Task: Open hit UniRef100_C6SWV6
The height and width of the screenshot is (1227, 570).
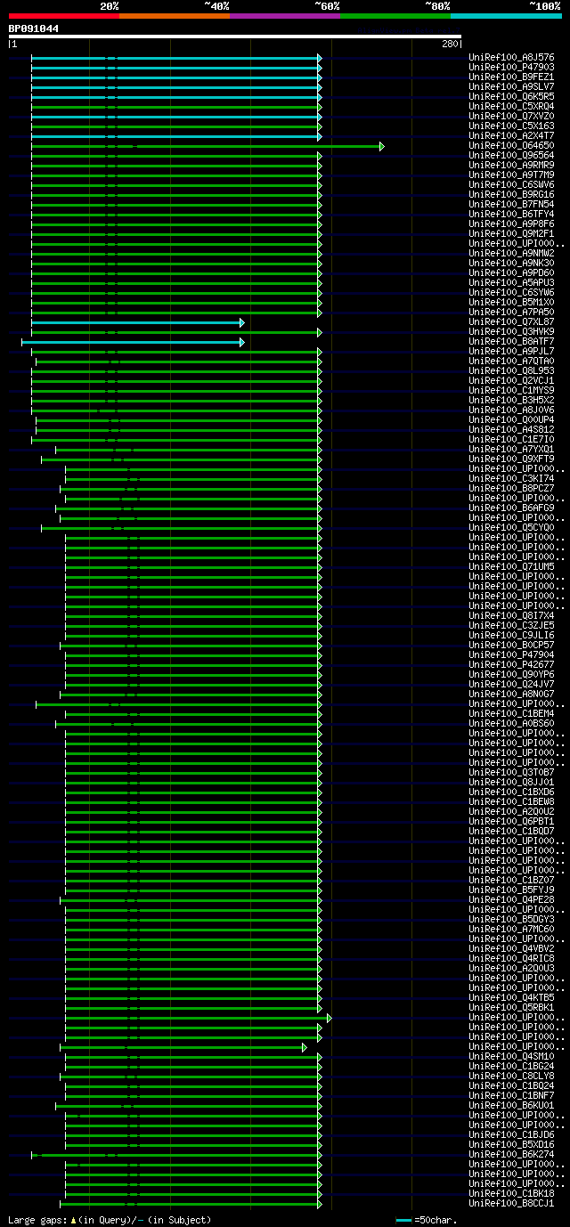Action: tap(511, 185)
